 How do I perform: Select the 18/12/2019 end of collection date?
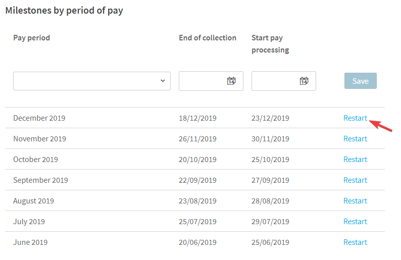click(197, 118)
